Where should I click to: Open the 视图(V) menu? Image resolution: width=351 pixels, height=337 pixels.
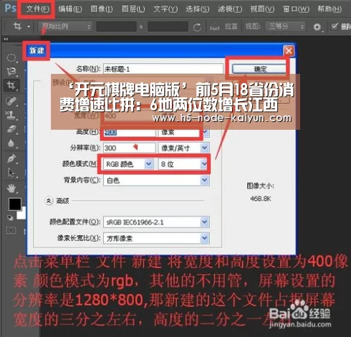tap(262, 9)
